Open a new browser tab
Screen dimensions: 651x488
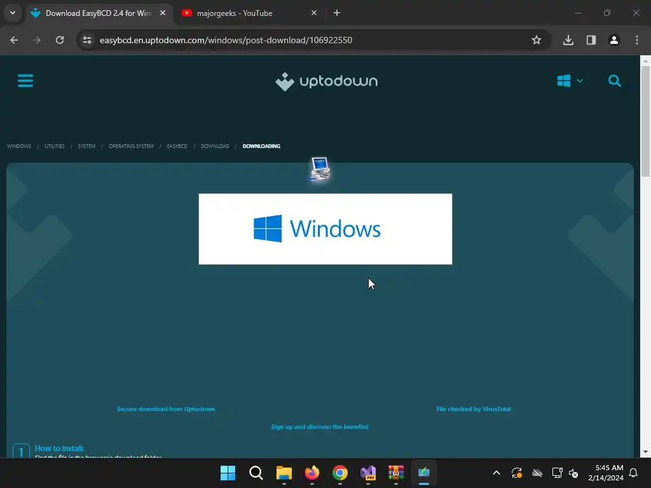pyautogui.click(x=337, y=13)
